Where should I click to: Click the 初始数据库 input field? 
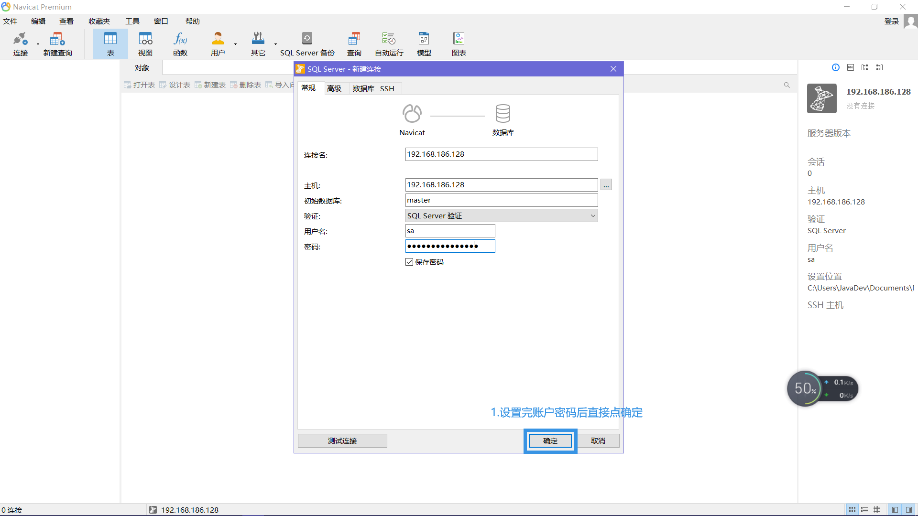(x=502, y=200)
